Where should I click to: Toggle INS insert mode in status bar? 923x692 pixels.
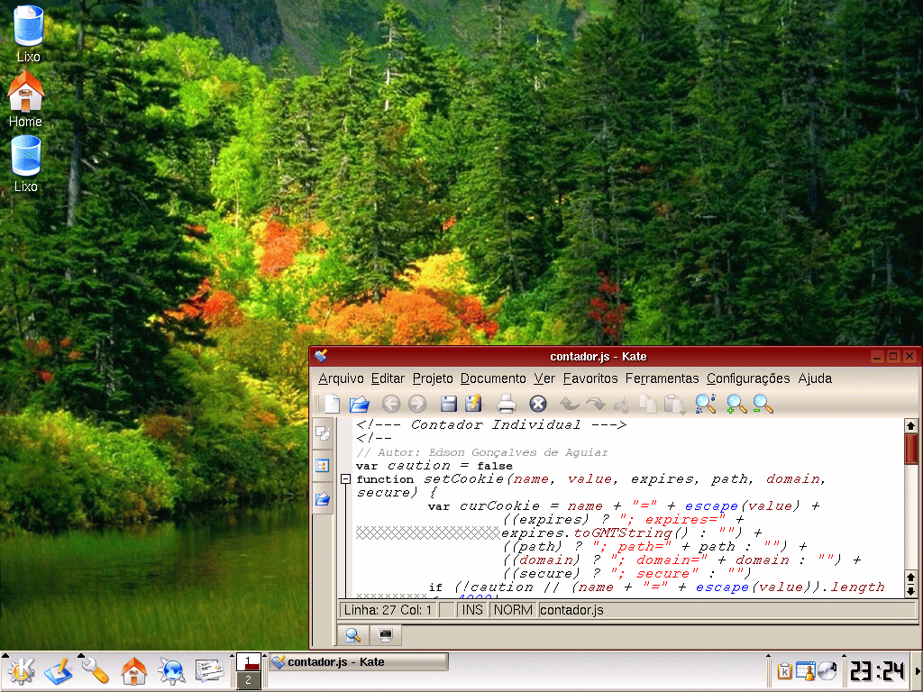click(472, 610)
